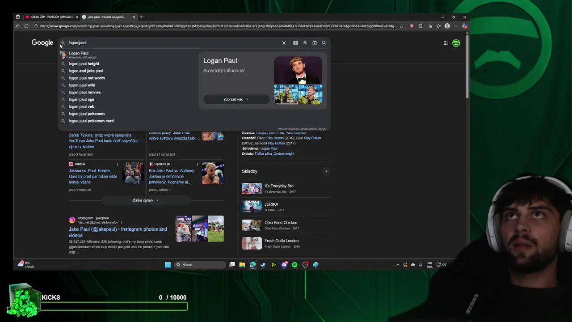Open song It's Everyday Bro

point(286,188)
